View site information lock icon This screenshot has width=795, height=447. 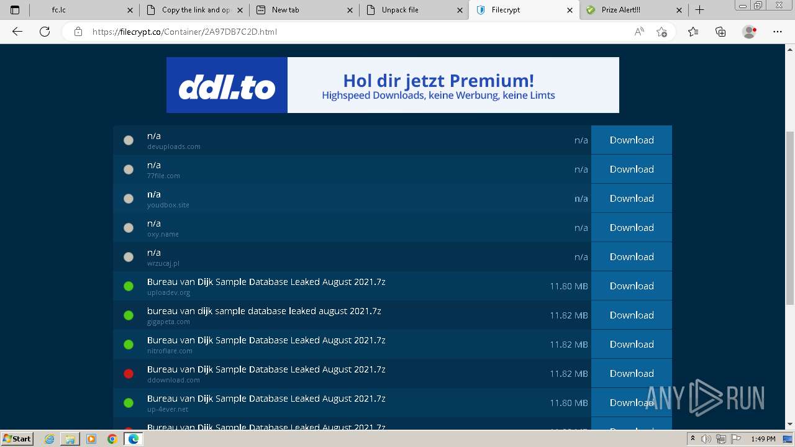tap(78, 32)
